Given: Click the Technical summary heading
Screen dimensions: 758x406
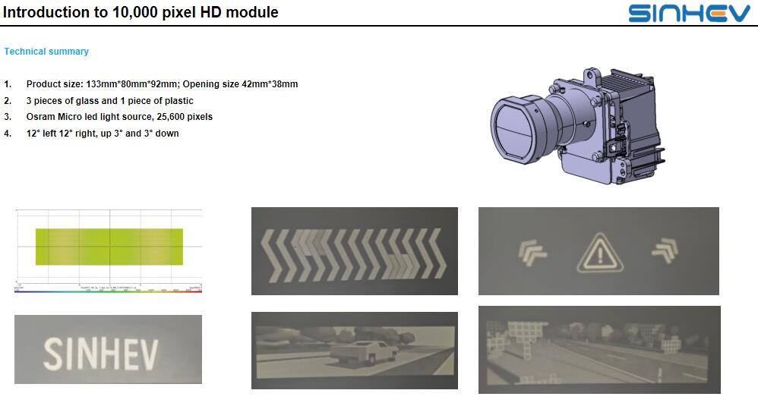Looking at the screenshot, I should [x=46, y=52].
